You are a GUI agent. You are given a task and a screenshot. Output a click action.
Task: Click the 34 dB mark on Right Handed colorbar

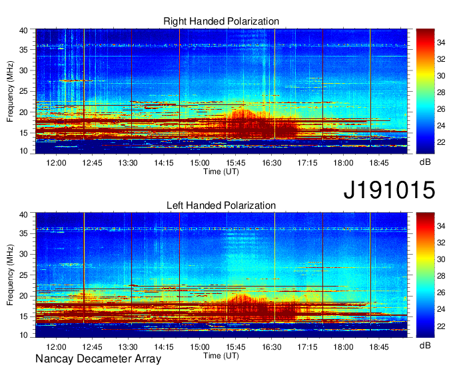[x=441, y=43]
